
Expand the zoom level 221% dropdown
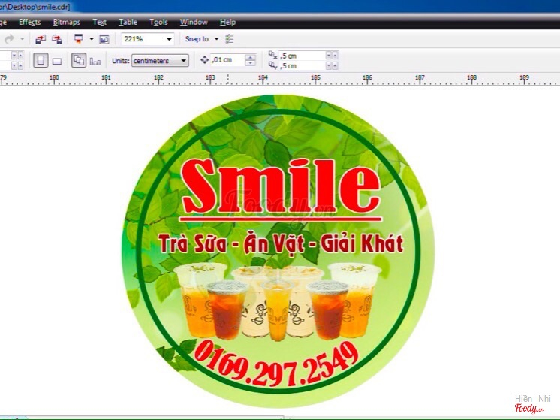169,39
